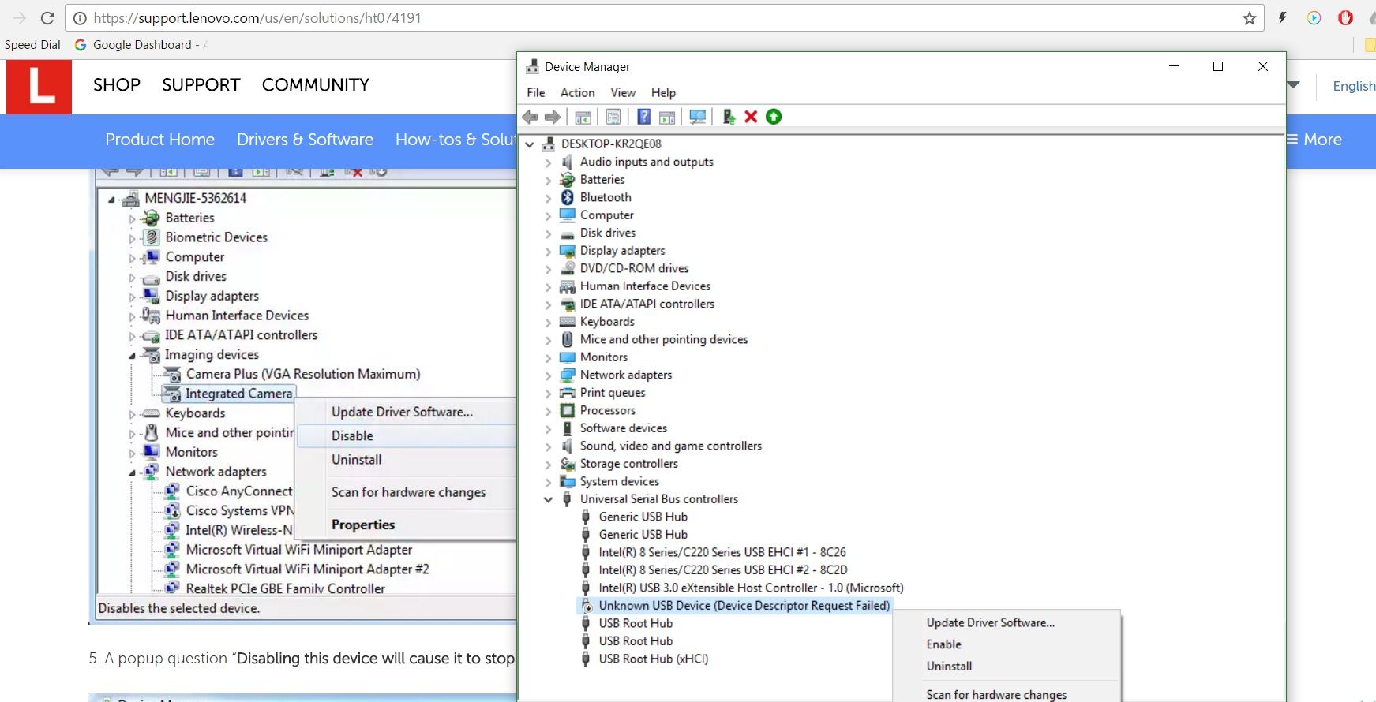Image resolution: width=1376 pixels, height=702 pixels.
Task: Click the browser Reload button
Action: [x=47, y=18]
